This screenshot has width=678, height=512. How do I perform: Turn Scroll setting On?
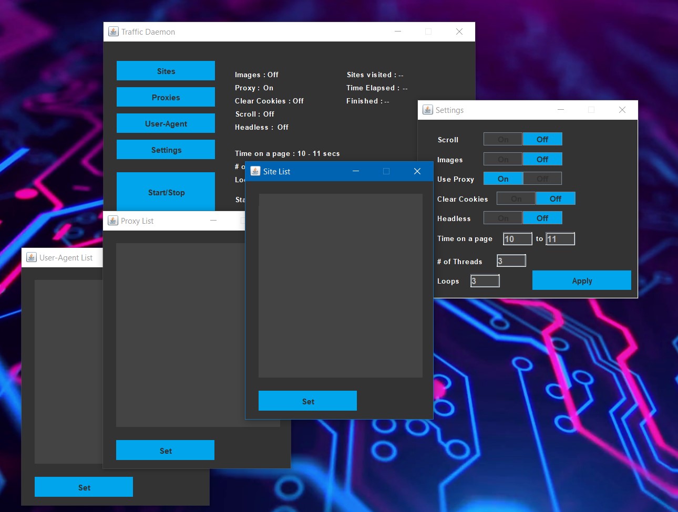click(x=503, y=139)
